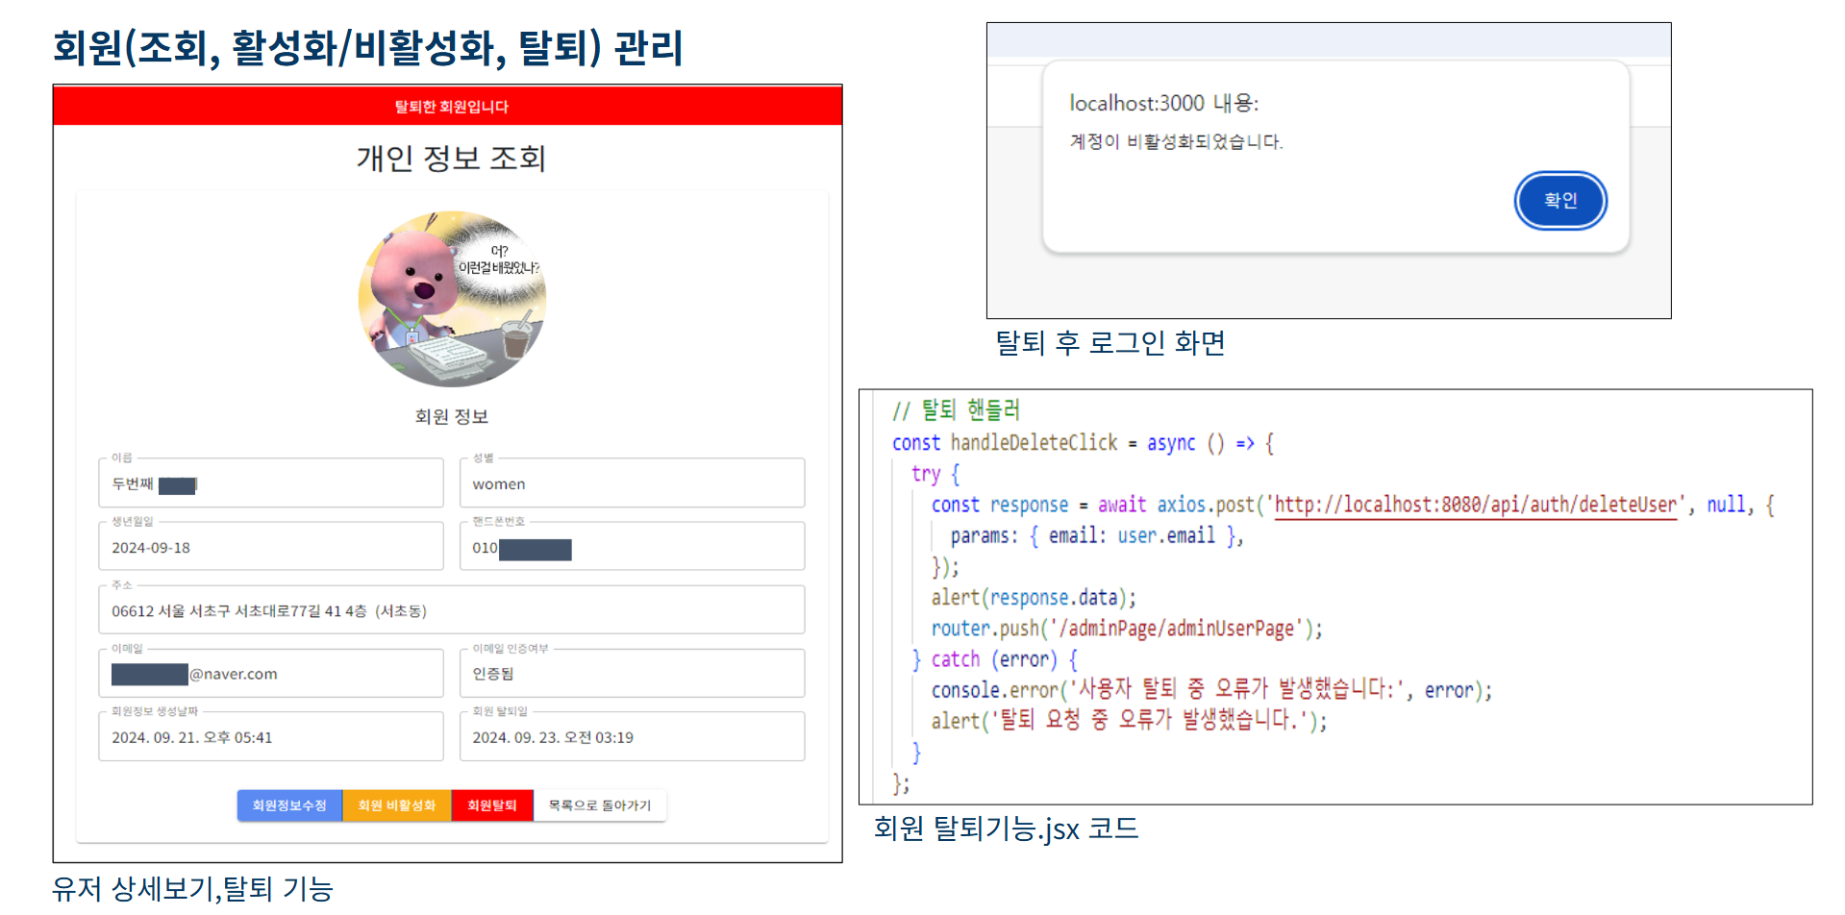Select the 회원정보 생성날짜 field
This screenshot has height=915, width=1845.
270,737
